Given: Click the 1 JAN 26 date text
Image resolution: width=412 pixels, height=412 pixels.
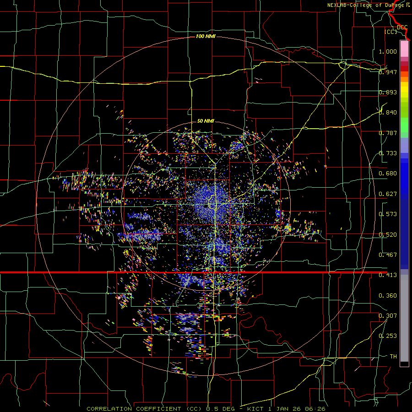Looking at the screenshot, I should (285, 409).
